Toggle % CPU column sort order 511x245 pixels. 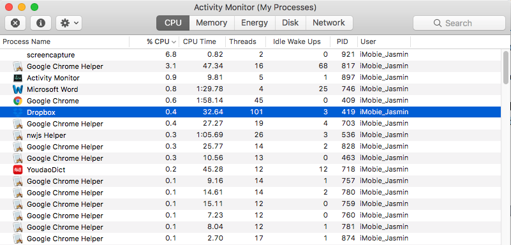(154, 41)
